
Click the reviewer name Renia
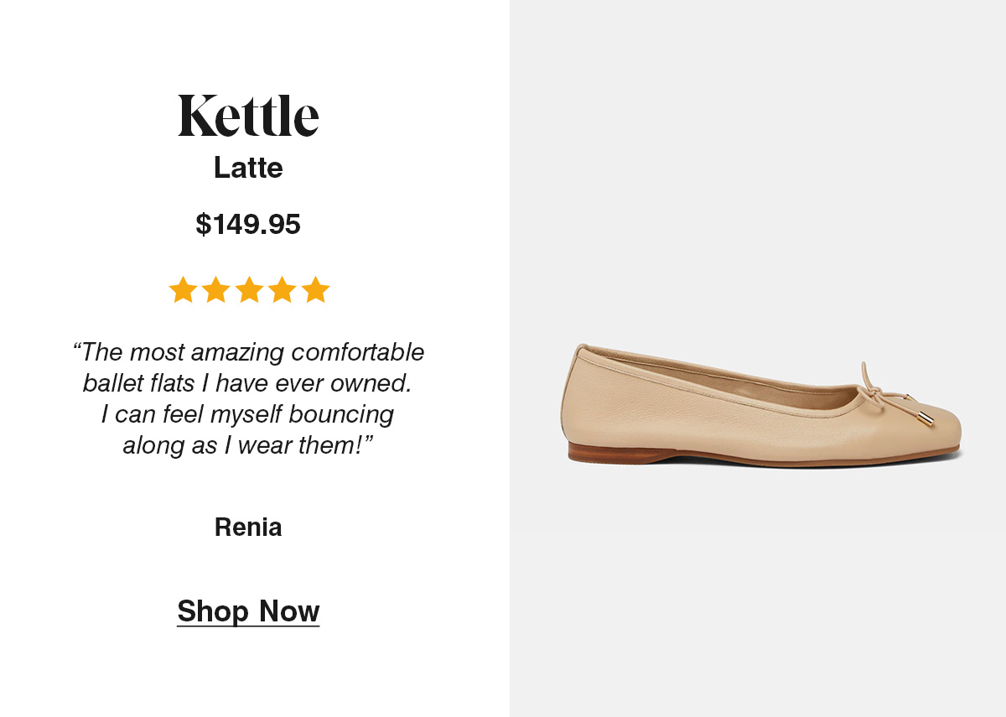(248, 527)
